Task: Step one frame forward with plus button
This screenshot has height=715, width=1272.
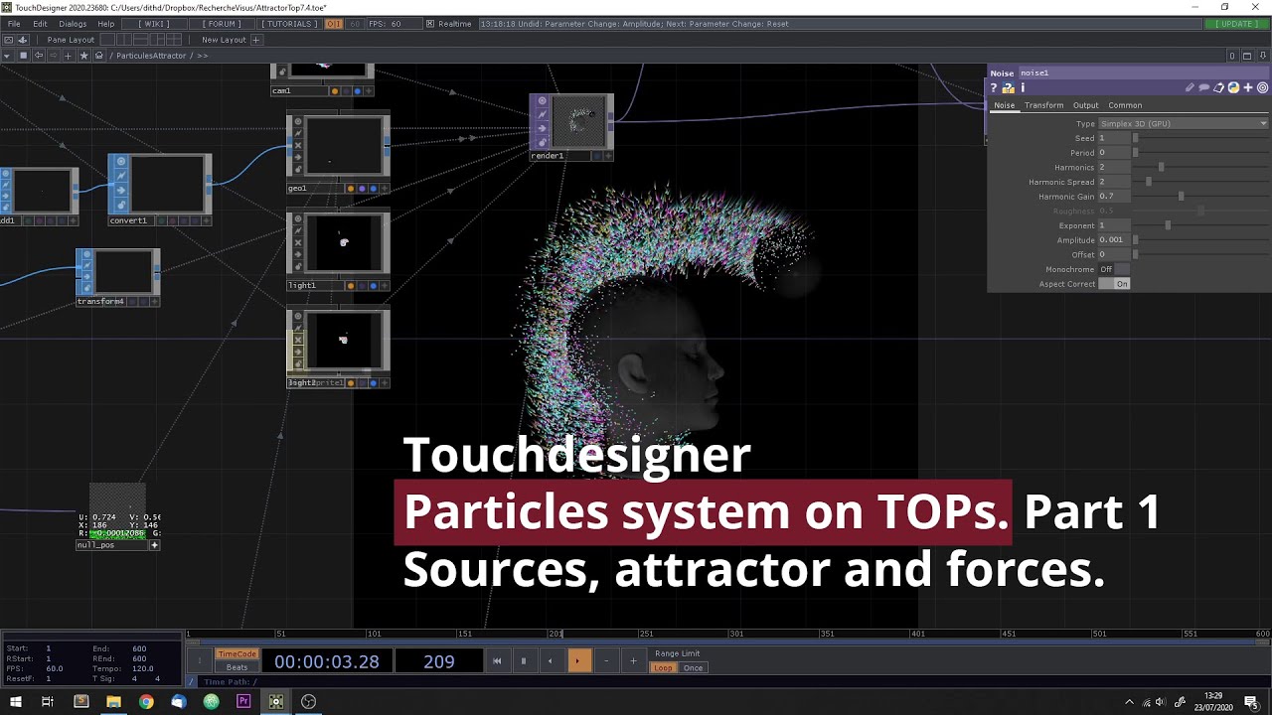Action: [633, 660]
